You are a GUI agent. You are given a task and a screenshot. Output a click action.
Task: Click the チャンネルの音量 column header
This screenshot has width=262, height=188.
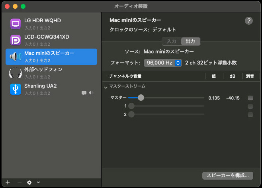tap(125, 76)
